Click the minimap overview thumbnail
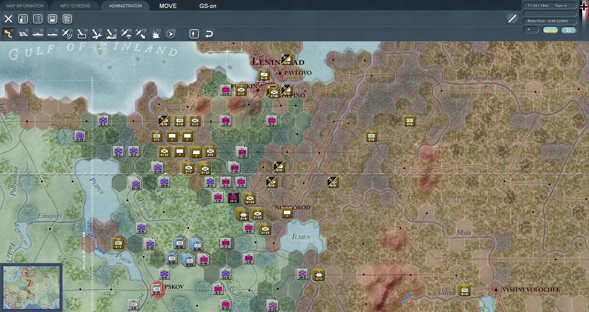 (x=31, y=287)
